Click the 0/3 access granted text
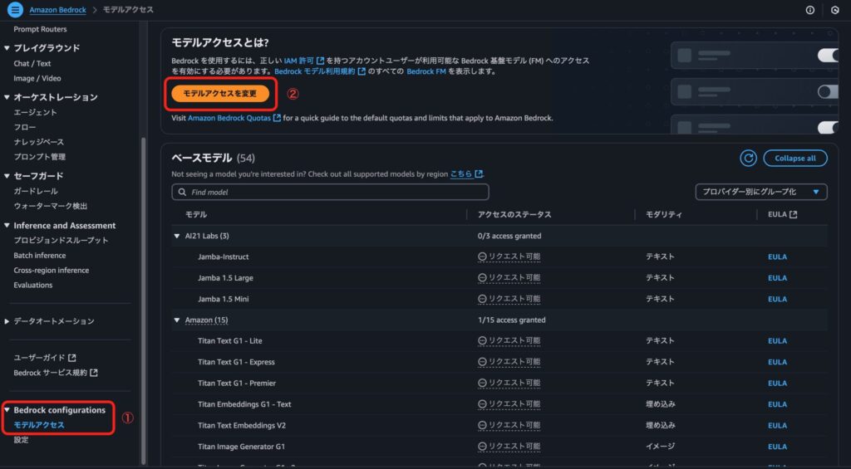The image size is (851, 469). coord(509,236)
